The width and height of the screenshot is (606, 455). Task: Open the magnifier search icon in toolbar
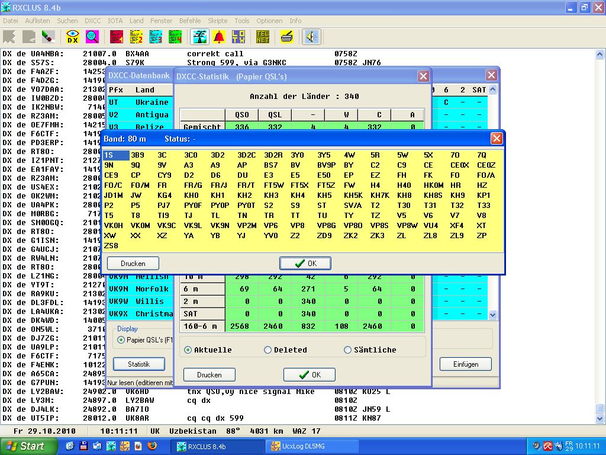click(92, 37)
